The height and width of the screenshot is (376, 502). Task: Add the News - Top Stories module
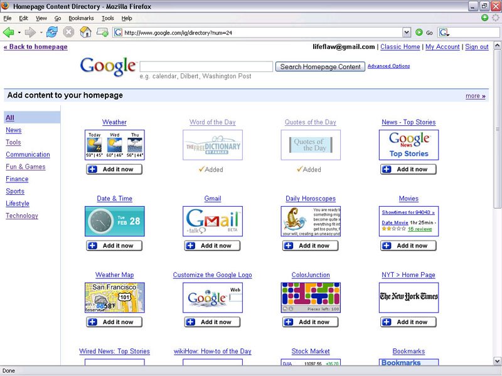[409, 169]
